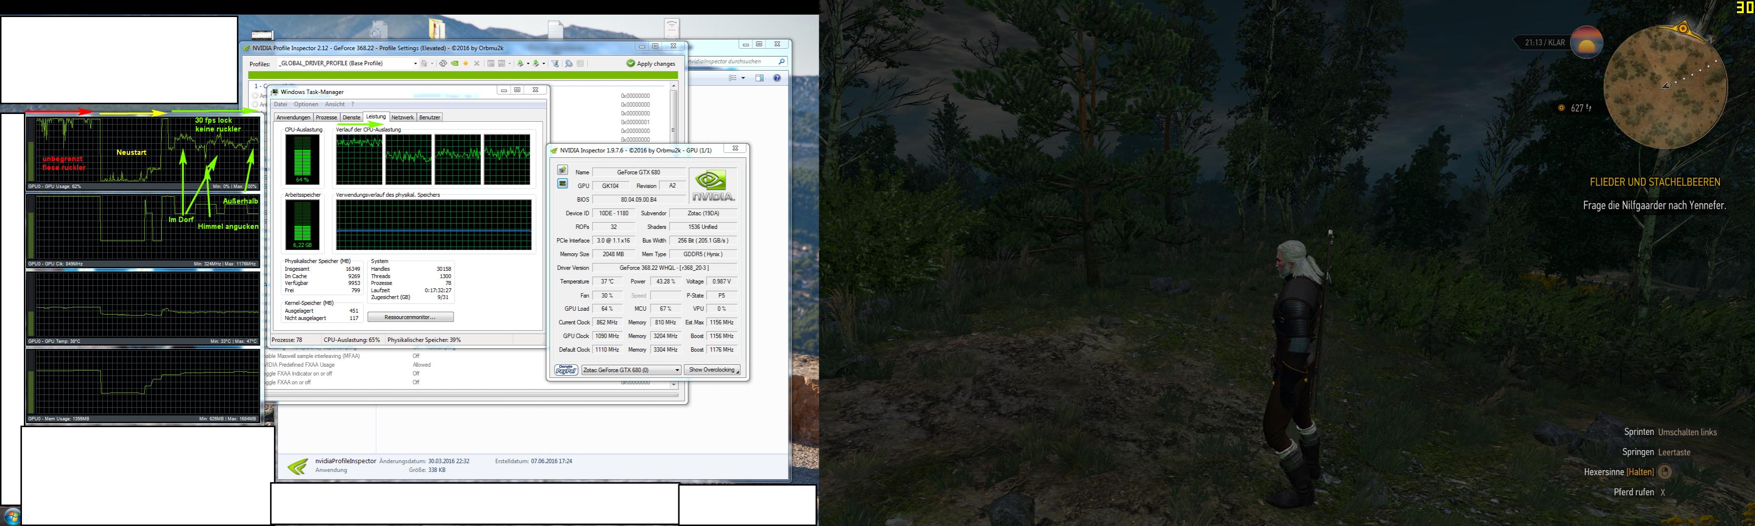Click the filter funnel toolbar icon
Viewport: 1755px width, 526px height.
[556, 64]
